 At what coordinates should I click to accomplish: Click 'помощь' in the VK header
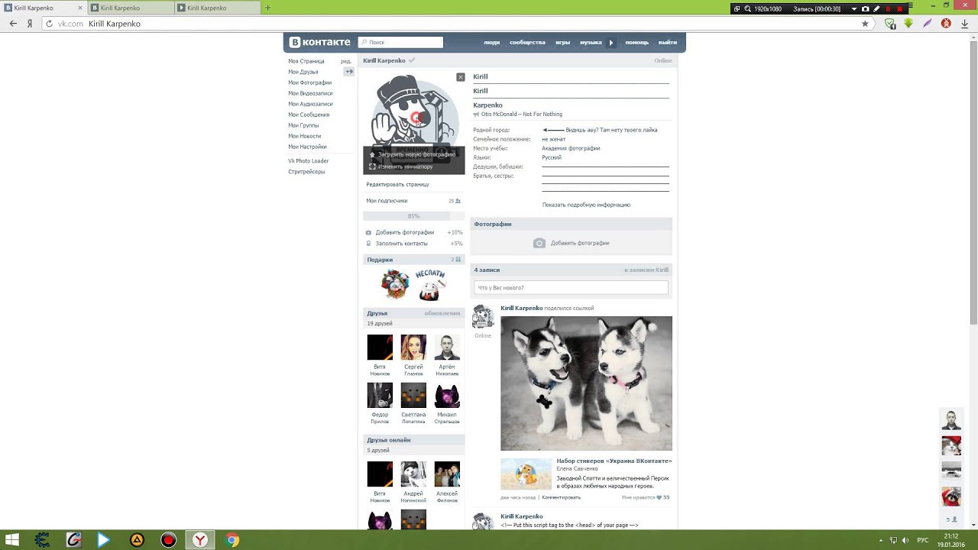click(x=636, y=43)
